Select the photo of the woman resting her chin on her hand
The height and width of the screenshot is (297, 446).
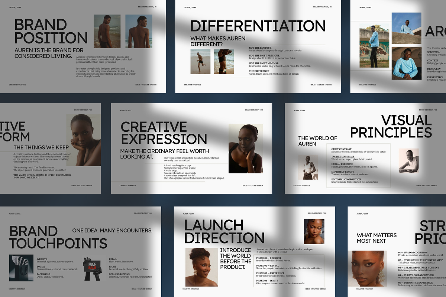pos(84,140)
